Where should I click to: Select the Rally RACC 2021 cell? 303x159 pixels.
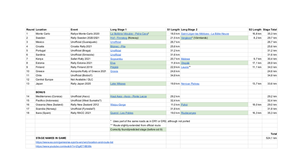pyautogui.click(x=90, y=113)
